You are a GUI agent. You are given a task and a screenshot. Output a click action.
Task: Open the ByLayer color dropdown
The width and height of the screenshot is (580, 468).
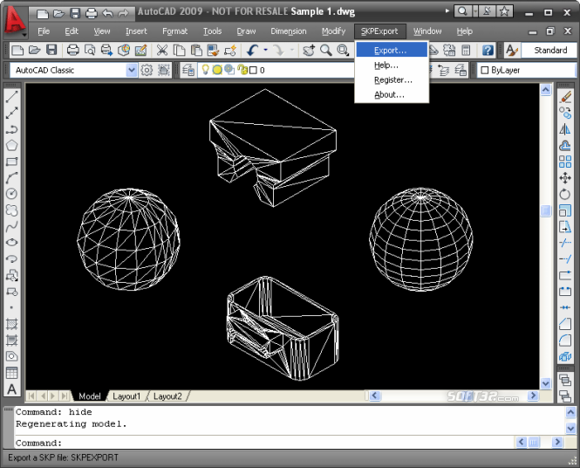click(x=527, y=70)
